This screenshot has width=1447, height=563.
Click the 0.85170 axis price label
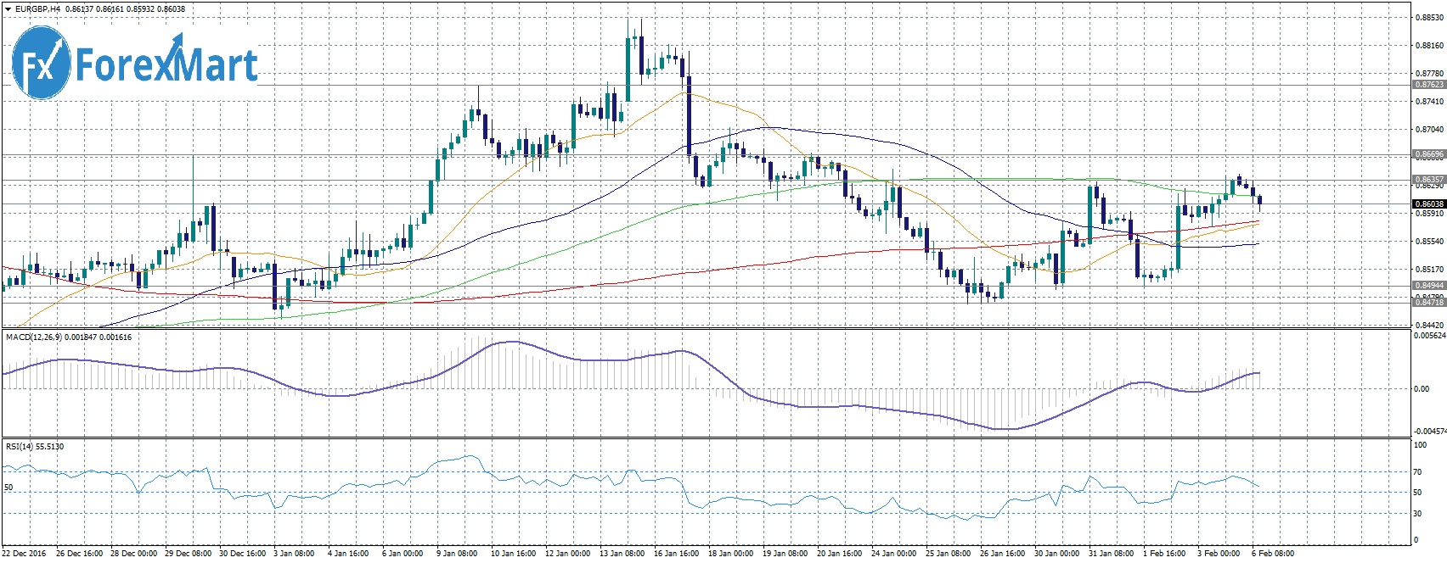(1430, 270)
